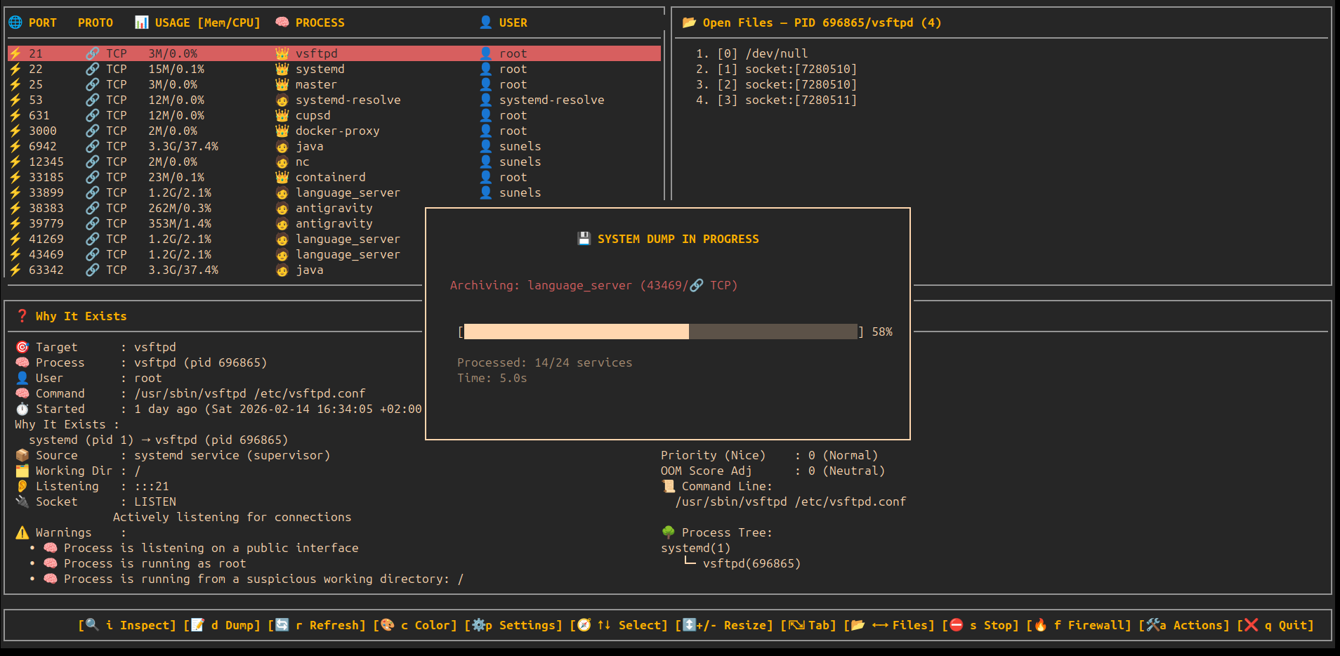The image size is (1340, 656).
Task: Expand the vsftpd(696865) node in Process Tree
Action: 752,563
